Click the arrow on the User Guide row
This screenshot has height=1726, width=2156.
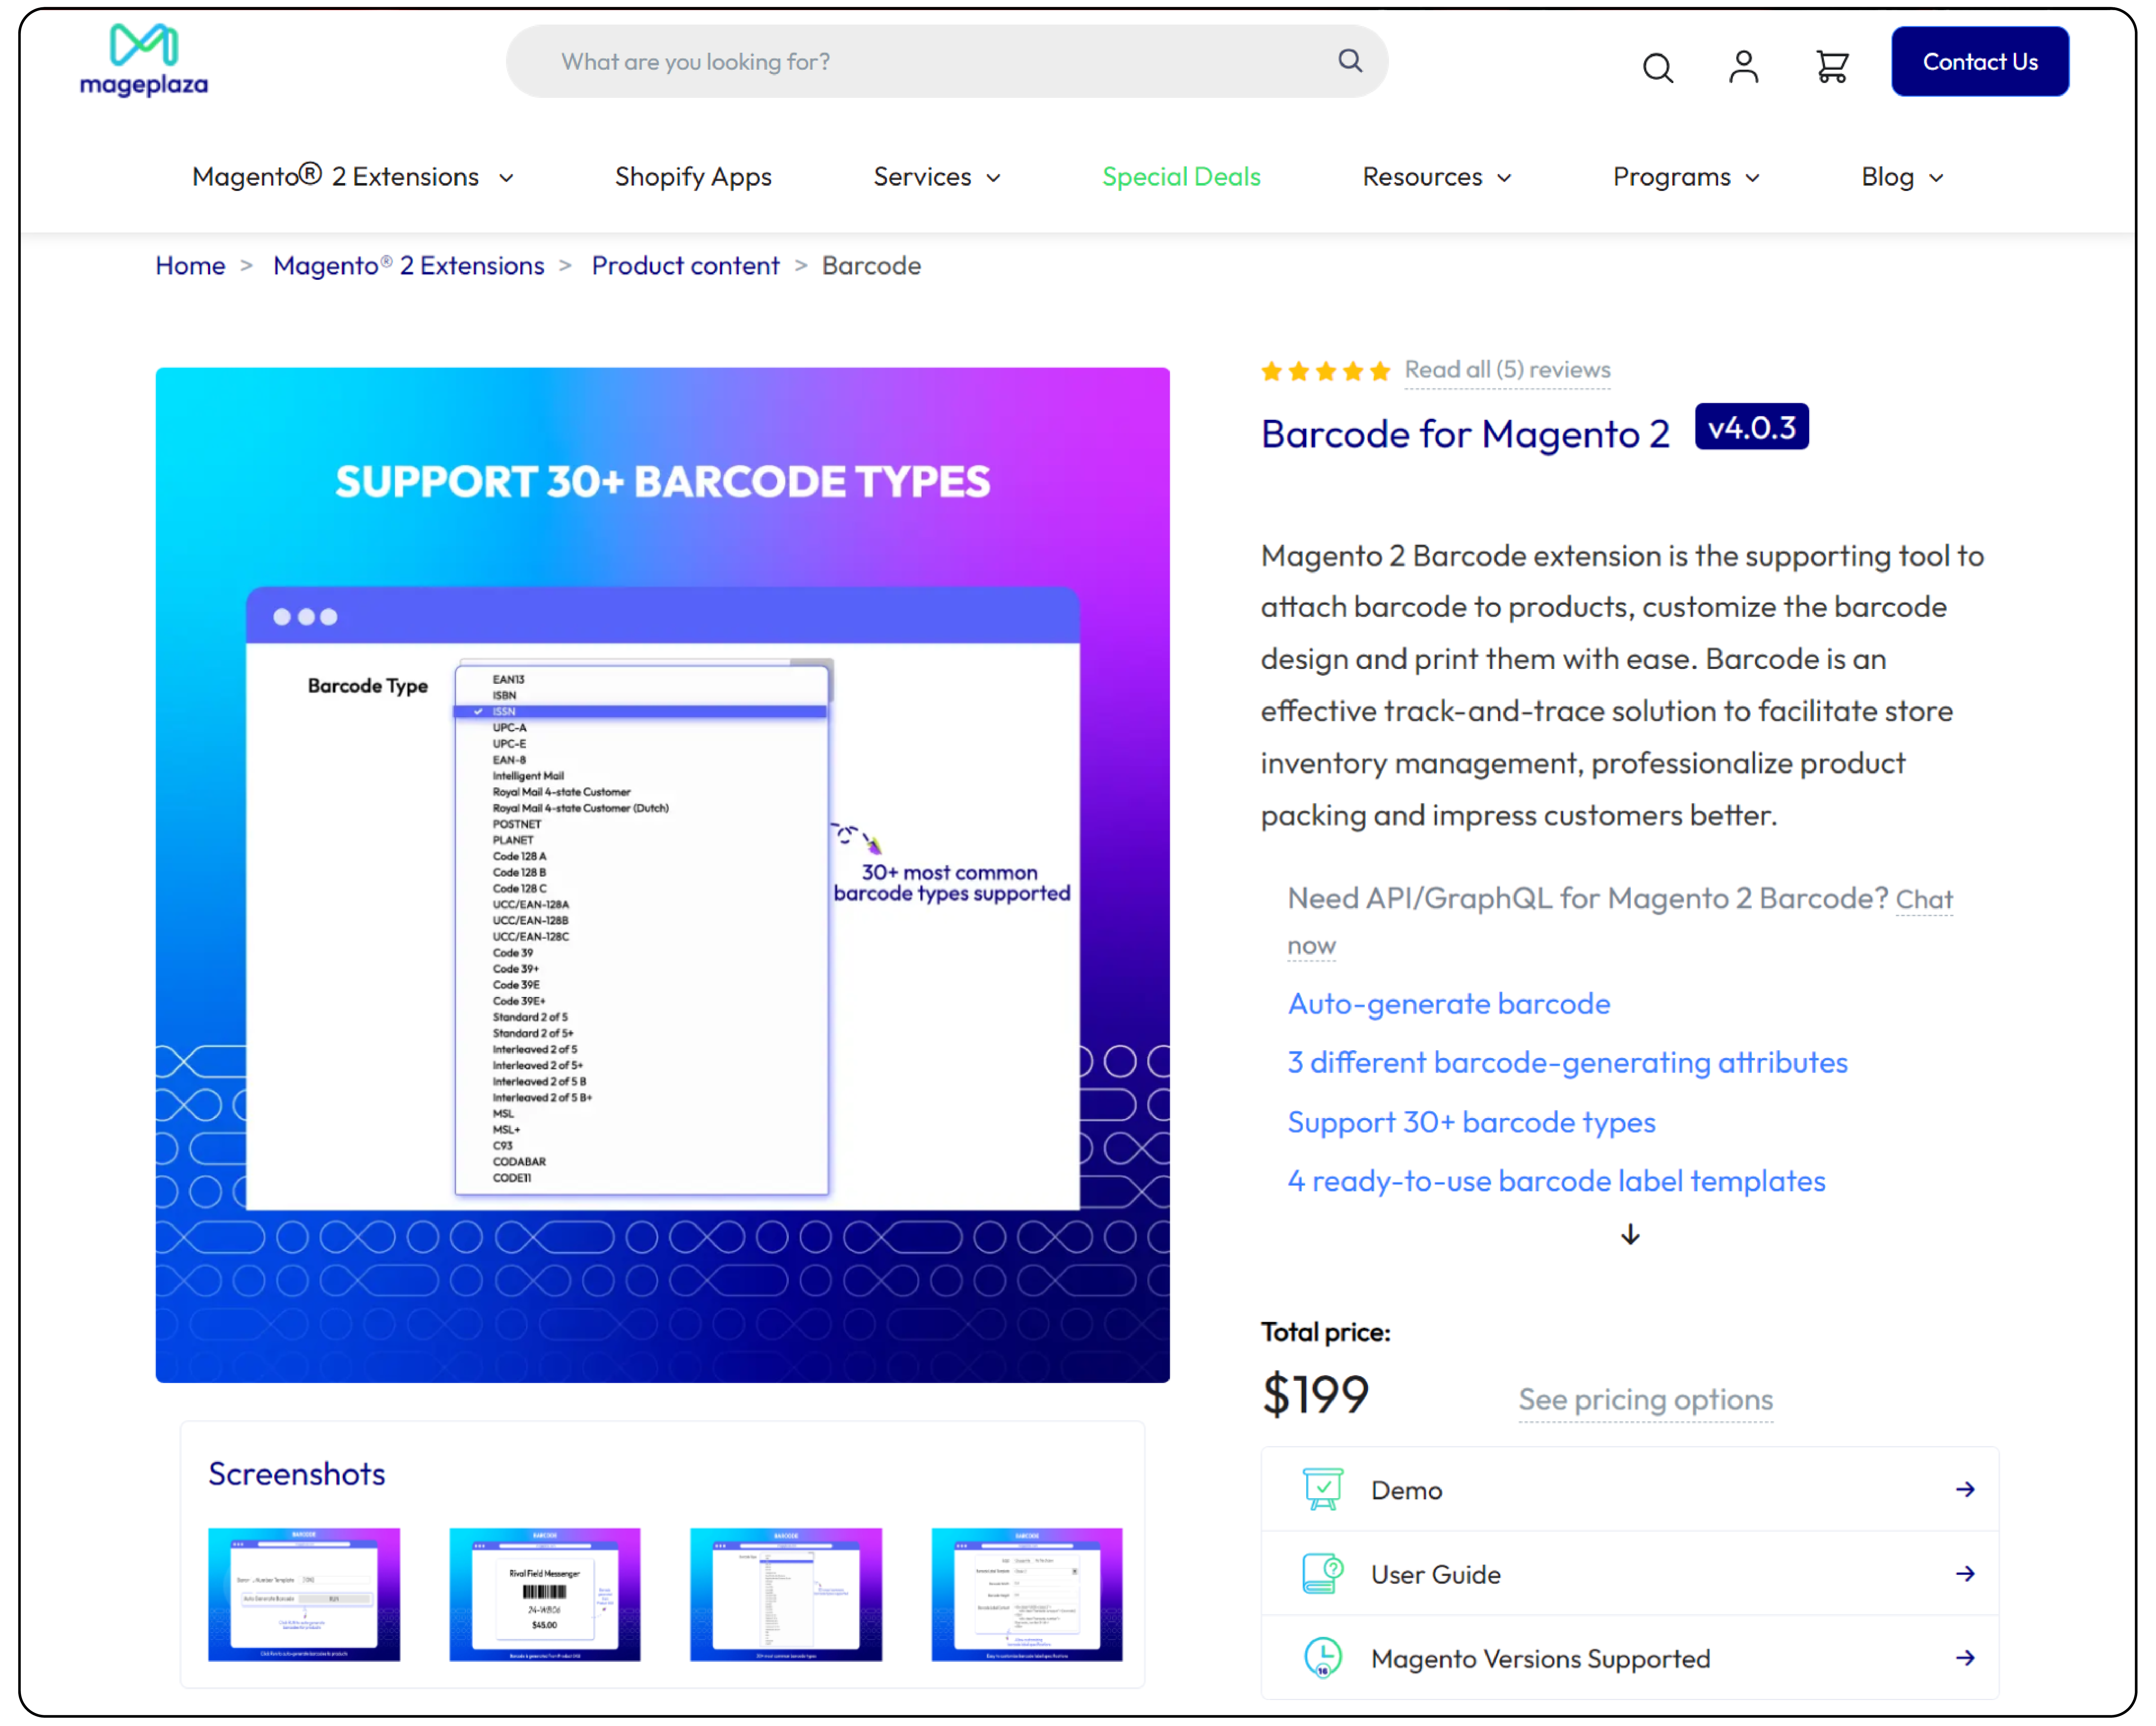pyautogui.click(x=1965, y=1574)
